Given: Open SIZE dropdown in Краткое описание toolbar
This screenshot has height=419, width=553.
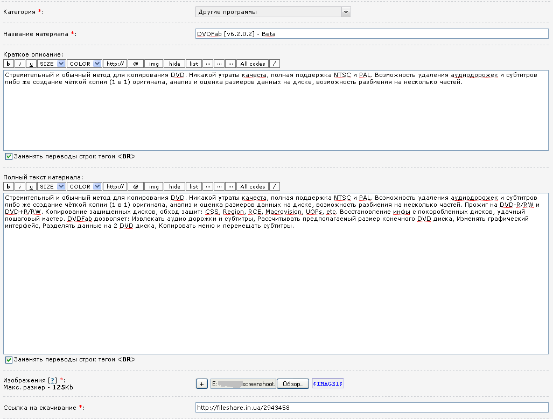Looking at the screenshot, I should coord(52,64).
